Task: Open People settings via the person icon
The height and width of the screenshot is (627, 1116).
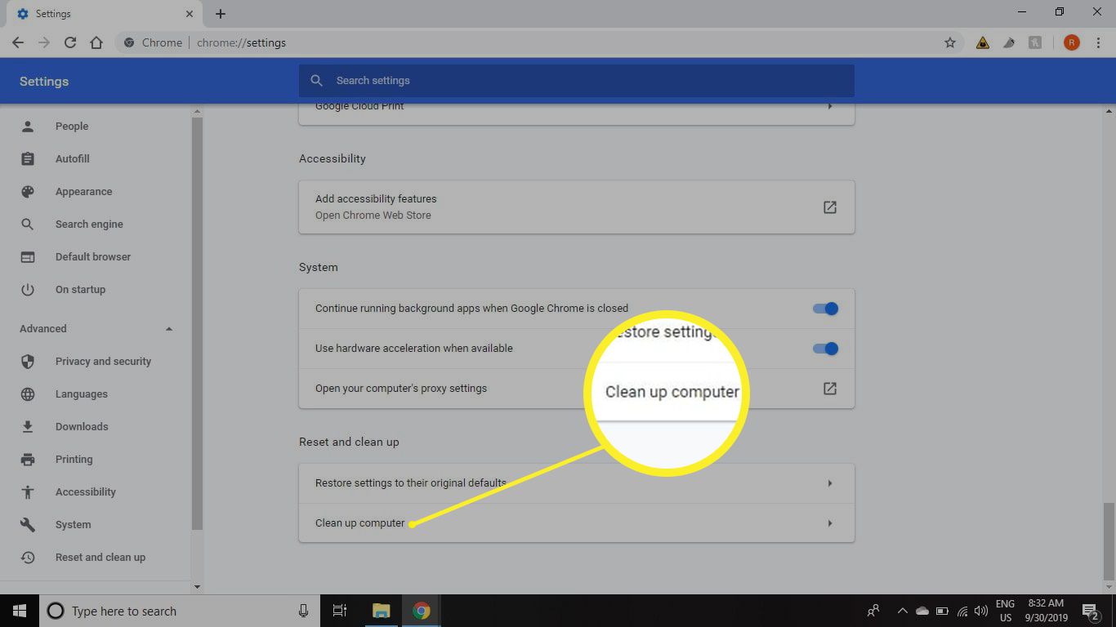Action: 29,126
